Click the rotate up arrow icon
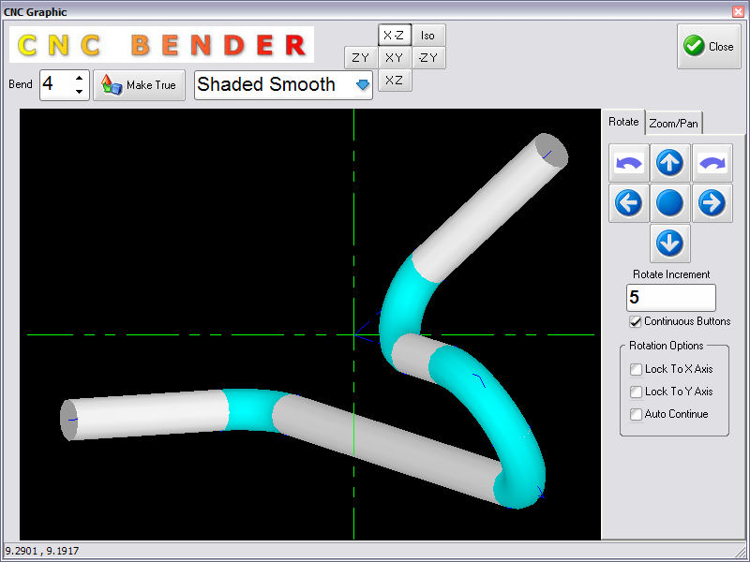 tap(668, 163)
